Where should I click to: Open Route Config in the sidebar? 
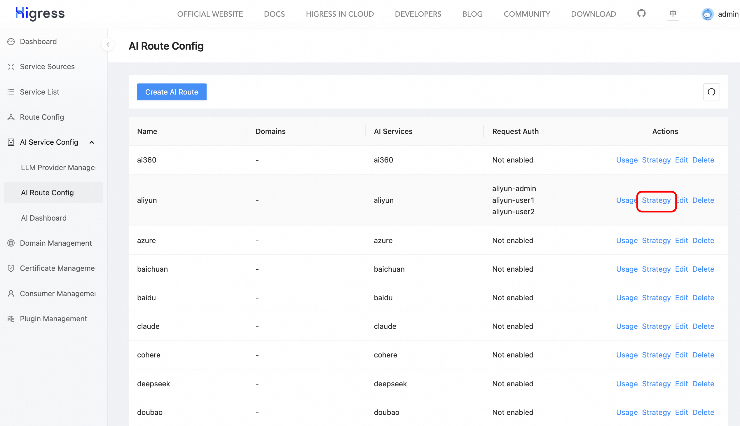(x=42, y=117)
